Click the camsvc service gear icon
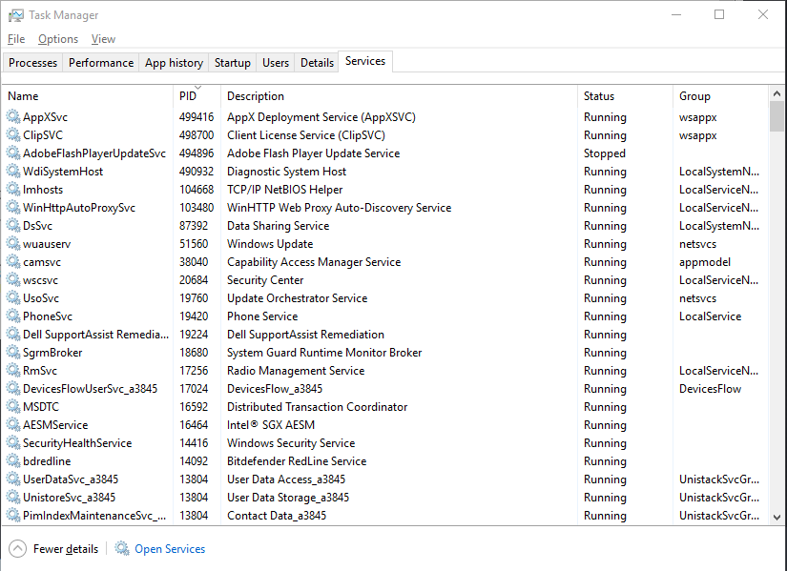The width and height of the screenshot is (787, 571). 13,261
